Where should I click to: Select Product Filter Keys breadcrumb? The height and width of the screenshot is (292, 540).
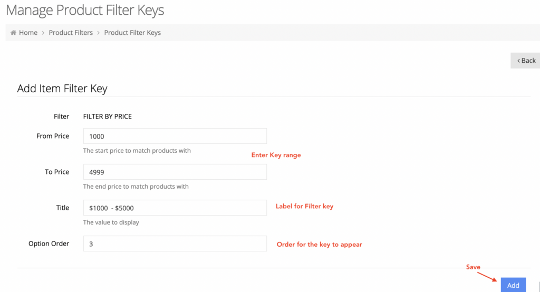click(132, 33)
